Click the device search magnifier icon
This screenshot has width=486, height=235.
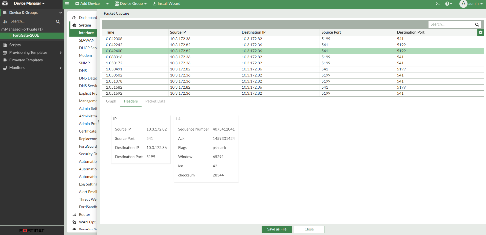[58, 21]
